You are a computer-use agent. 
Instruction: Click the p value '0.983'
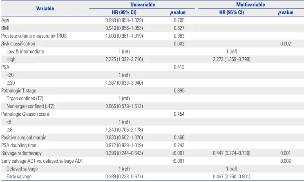click(179, 36)
